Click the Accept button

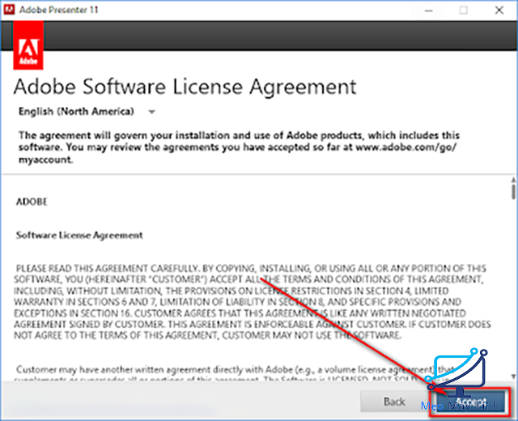pos(469,402)
